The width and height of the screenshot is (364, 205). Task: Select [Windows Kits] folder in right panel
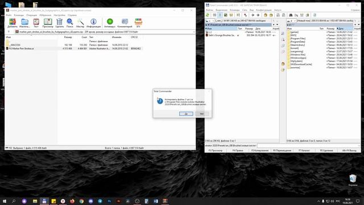tap(297, 55)
